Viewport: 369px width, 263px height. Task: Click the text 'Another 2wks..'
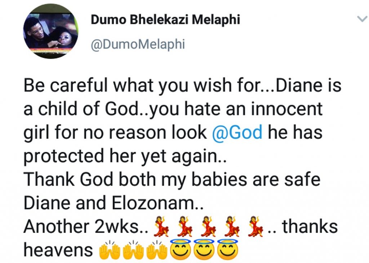coord(86,226)
